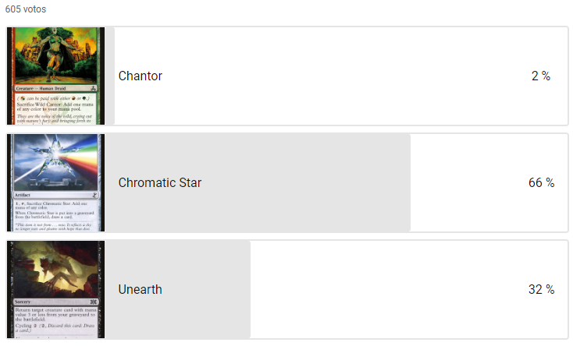Click the set symbol on Wild Cantor card
Screen dimensions: 573x346
(93, 88)
